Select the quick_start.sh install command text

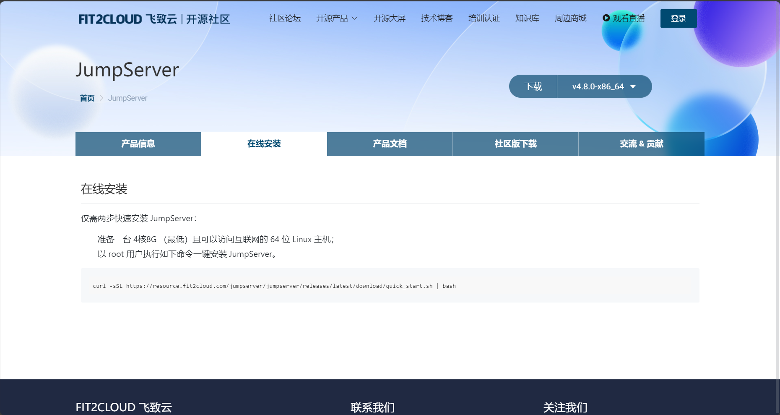(x=274, y=286)
